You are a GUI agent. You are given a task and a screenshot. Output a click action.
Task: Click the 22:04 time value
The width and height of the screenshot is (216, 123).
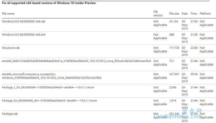194,48
